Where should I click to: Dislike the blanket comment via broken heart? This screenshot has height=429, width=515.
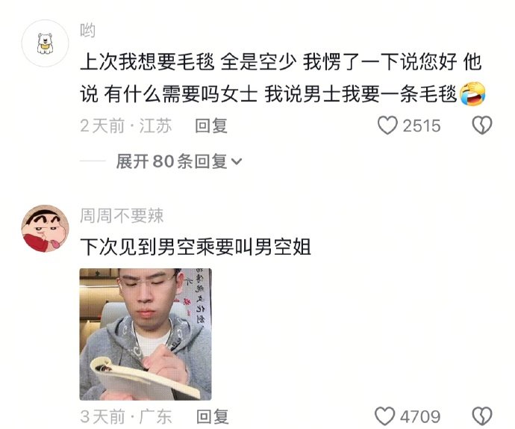pyautogui.click(x=482, y=126)
